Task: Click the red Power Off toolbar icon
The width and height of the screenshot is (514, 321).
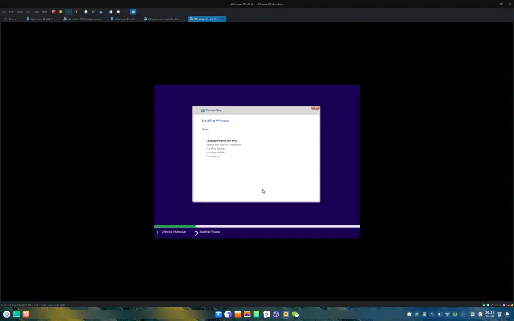Action: tap(54, 12)
